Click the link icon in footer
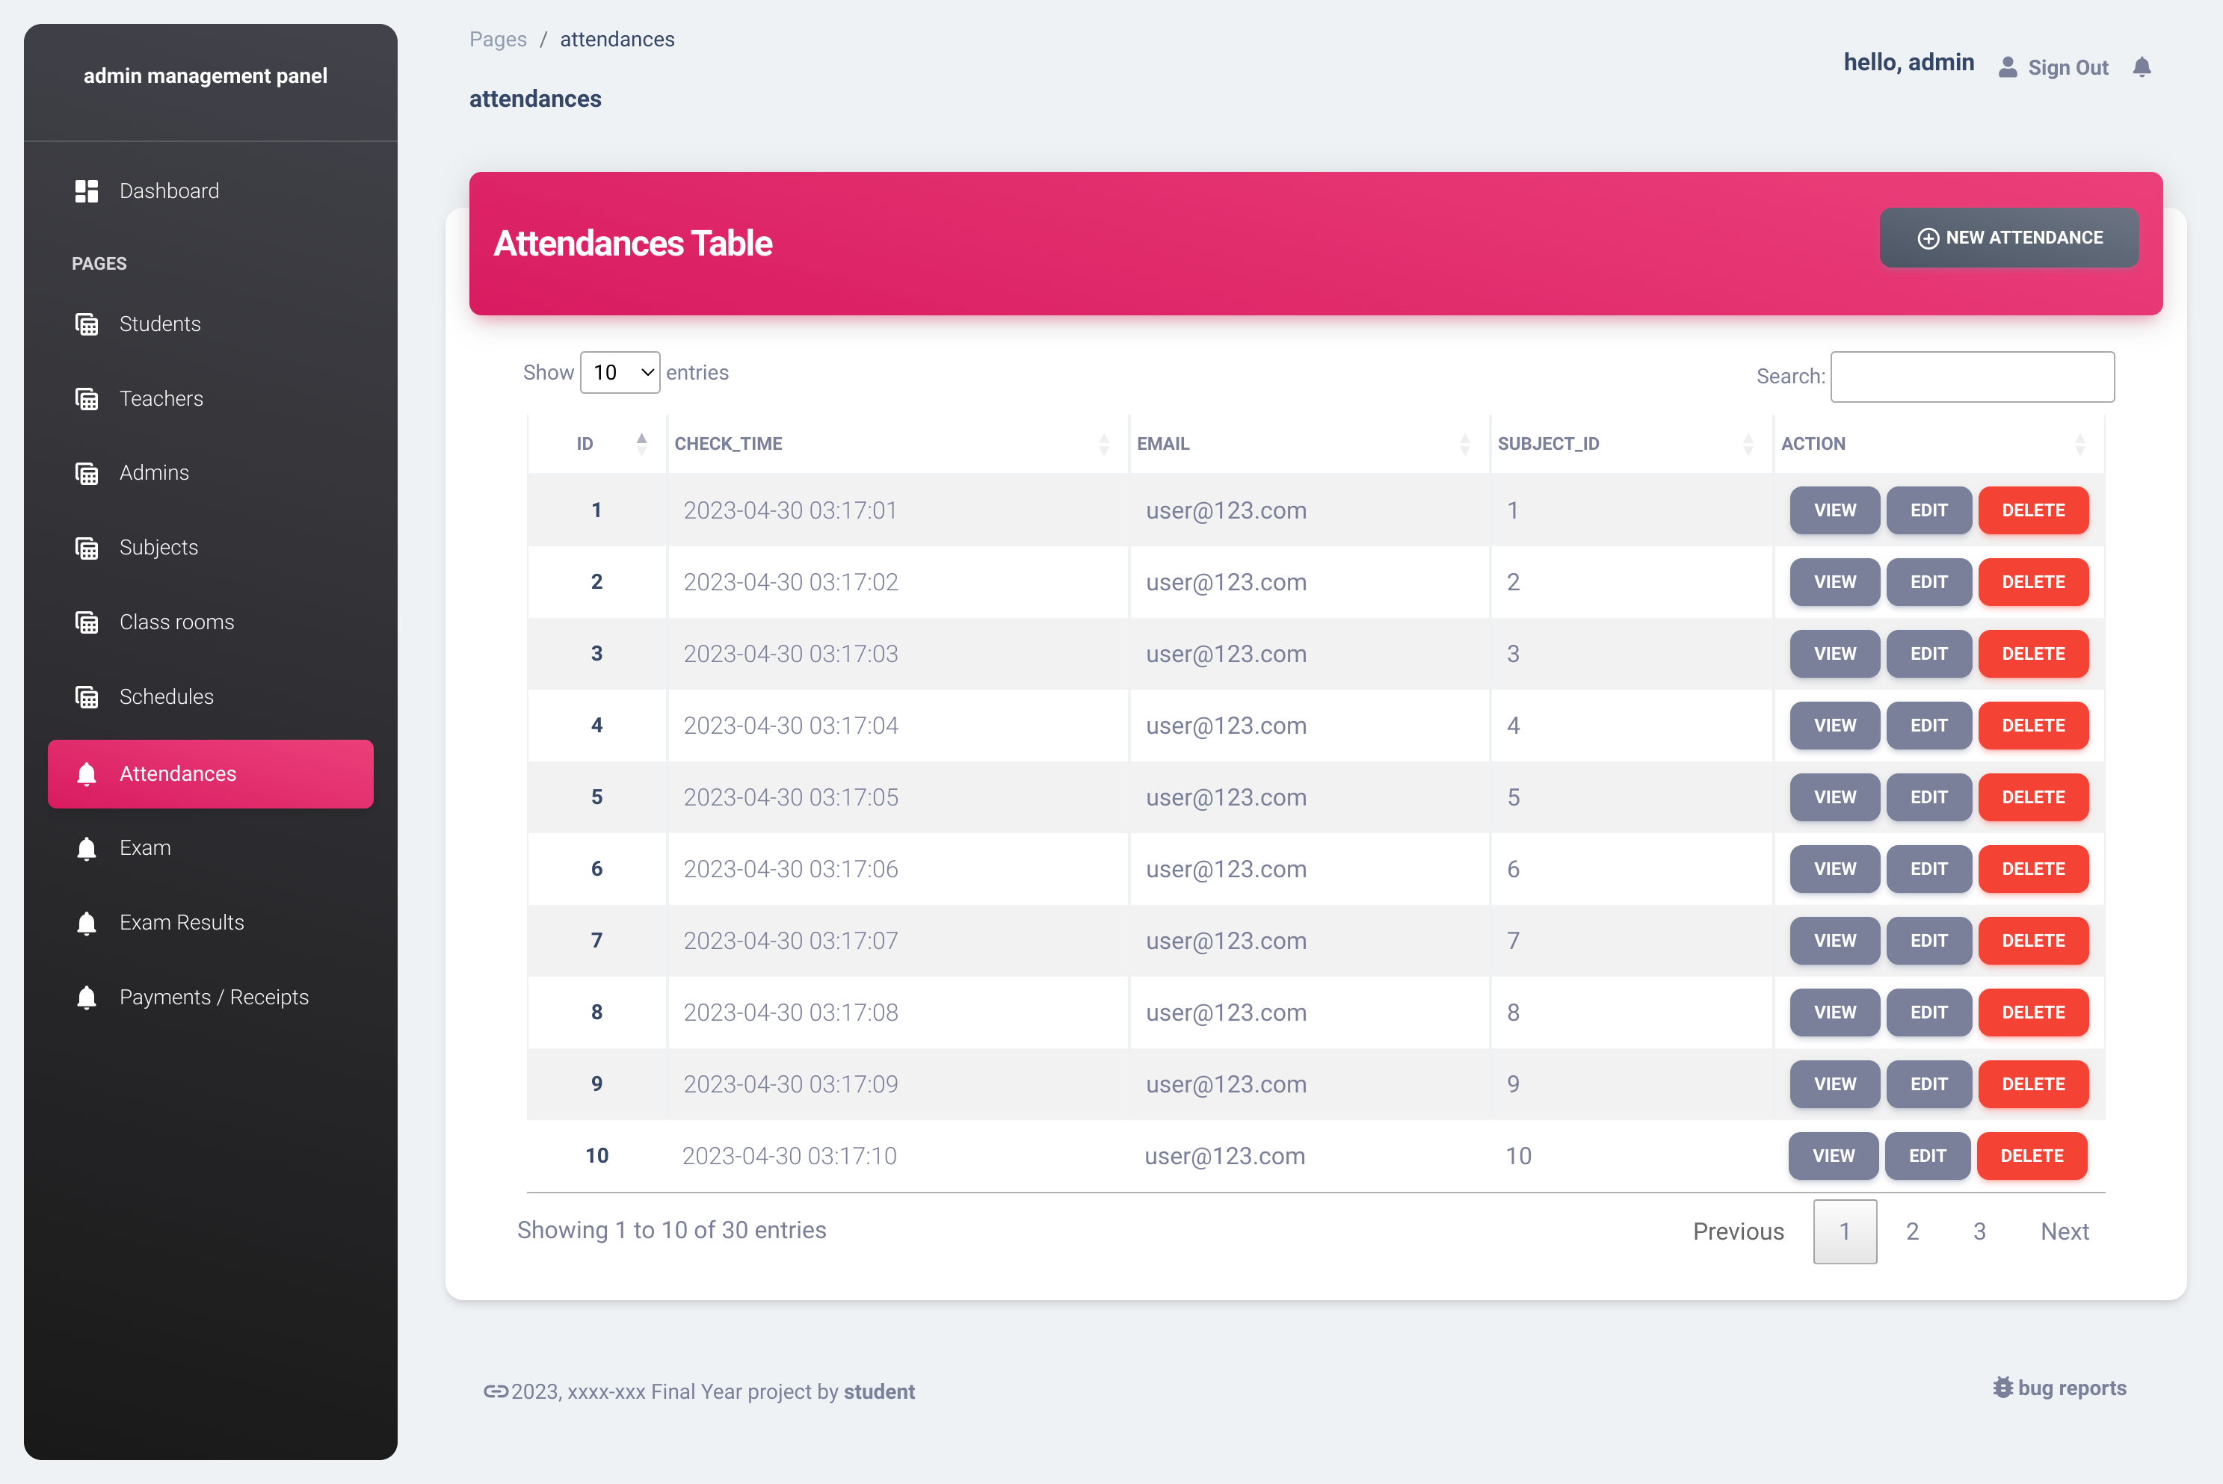Image resolution: width=2223 pixels, height=1484 pixels. coord(495,1391)
